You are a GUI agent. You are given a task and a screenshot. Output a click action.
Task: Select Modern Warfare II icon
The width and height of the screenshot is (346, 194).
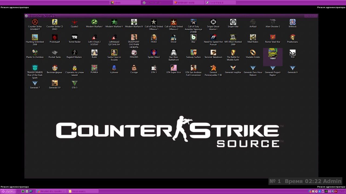114,22
